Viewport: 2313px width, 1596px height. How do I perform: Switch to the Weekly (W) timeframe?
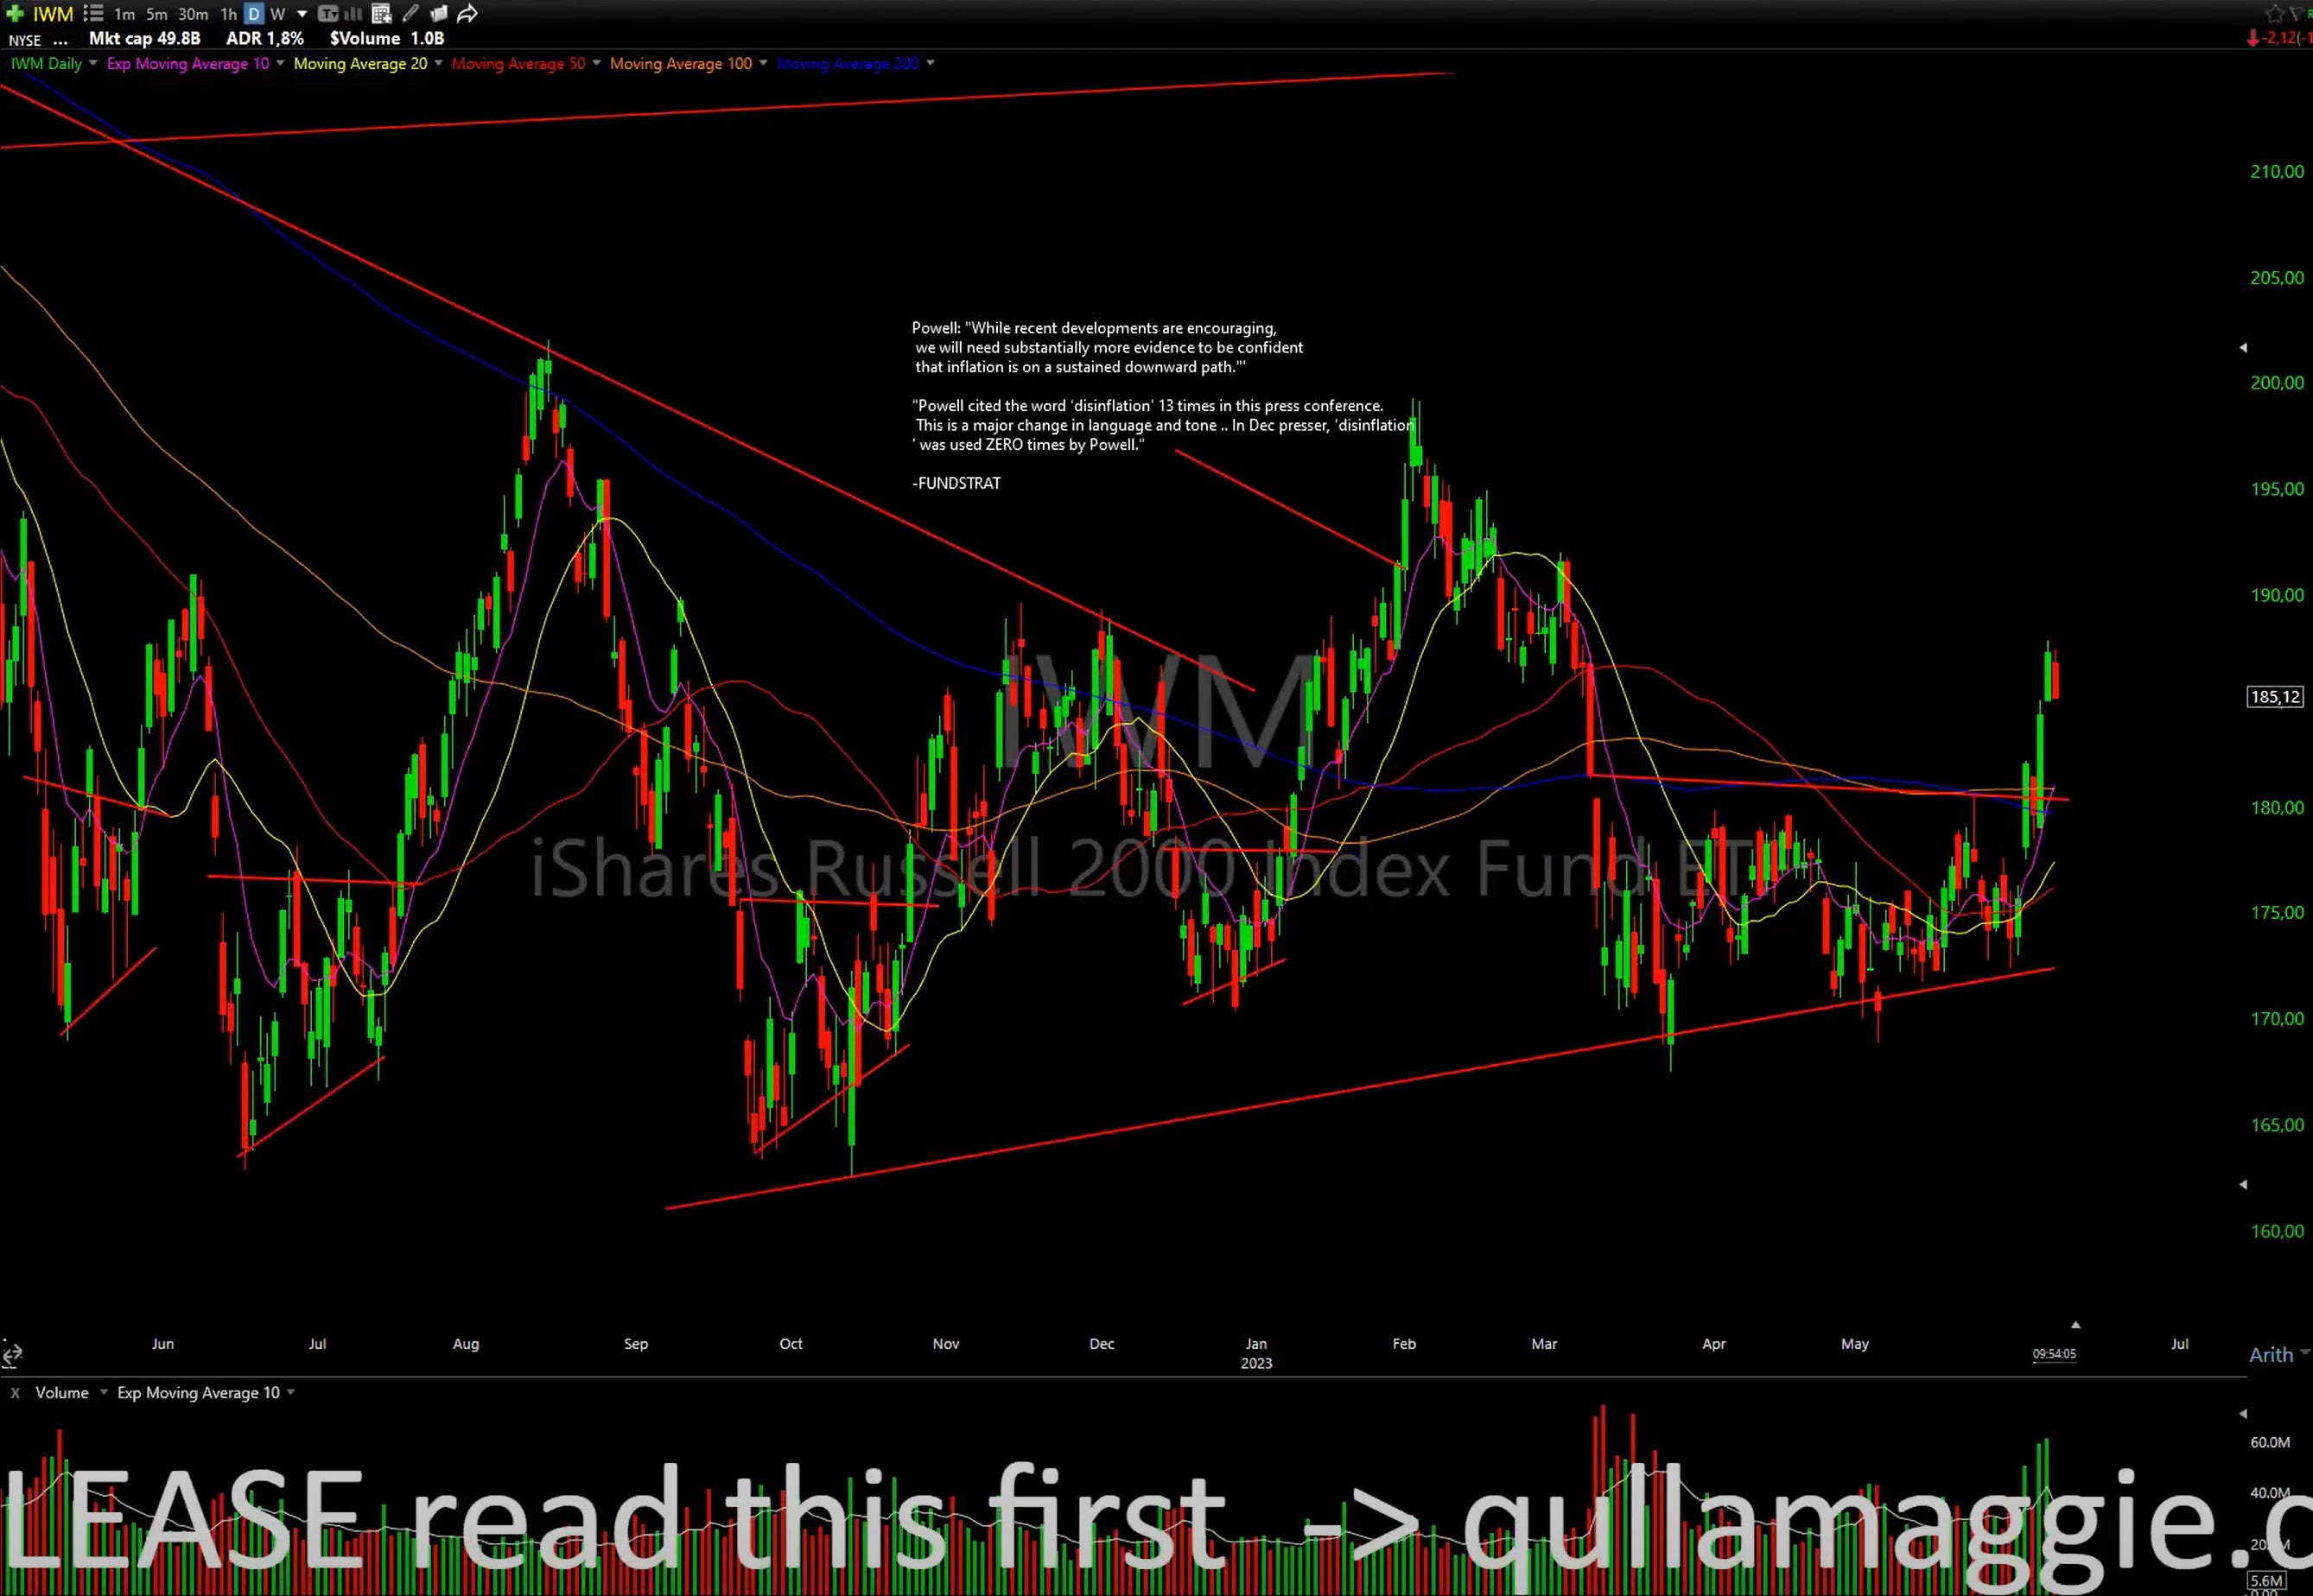(278, 14)
